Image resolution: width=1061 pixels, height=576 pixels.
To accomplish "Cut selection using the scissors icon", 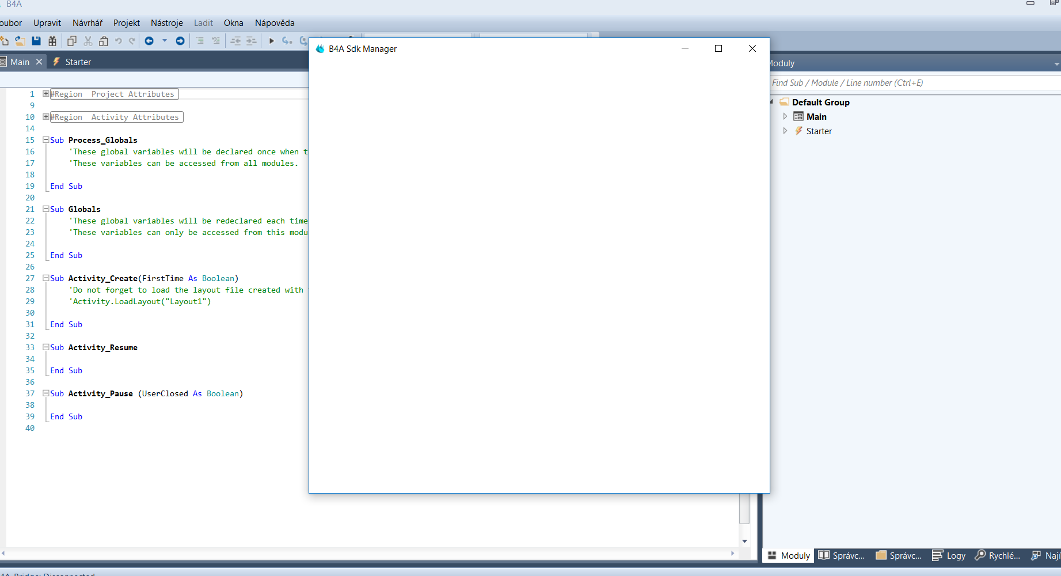I will pos(88,41).
